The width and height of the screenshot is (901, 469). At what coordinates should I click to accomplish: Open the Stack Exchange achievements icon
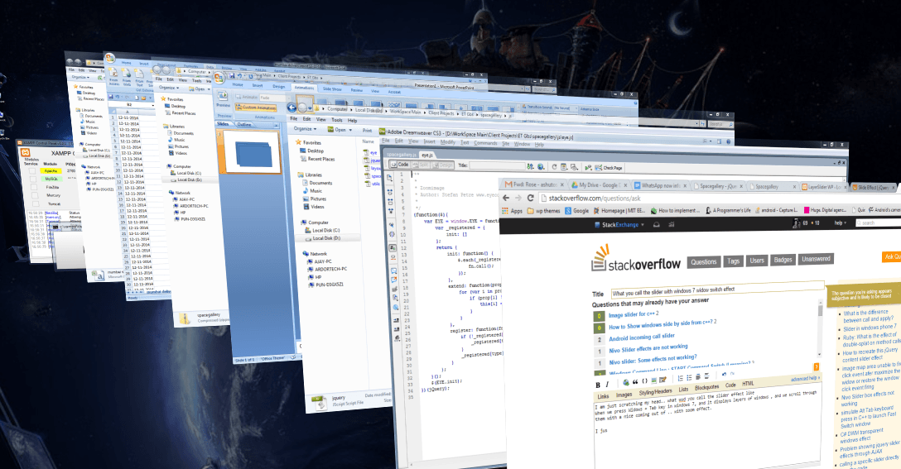click(671, 224)
